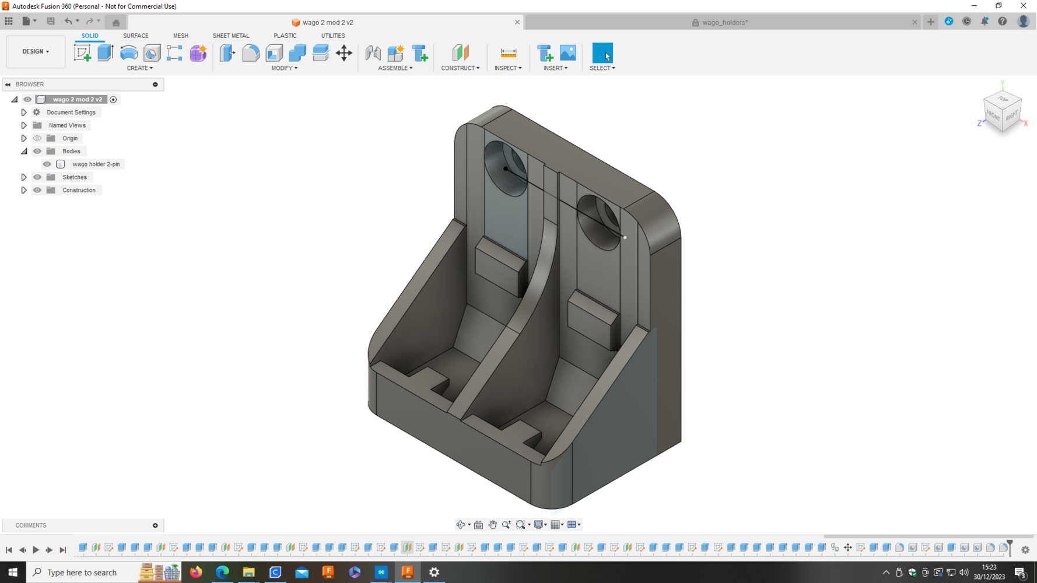The height and width of the screenshot is (583, 1037).
Task: Open the MODIFY dropdown menu
Action: point(285,68)
